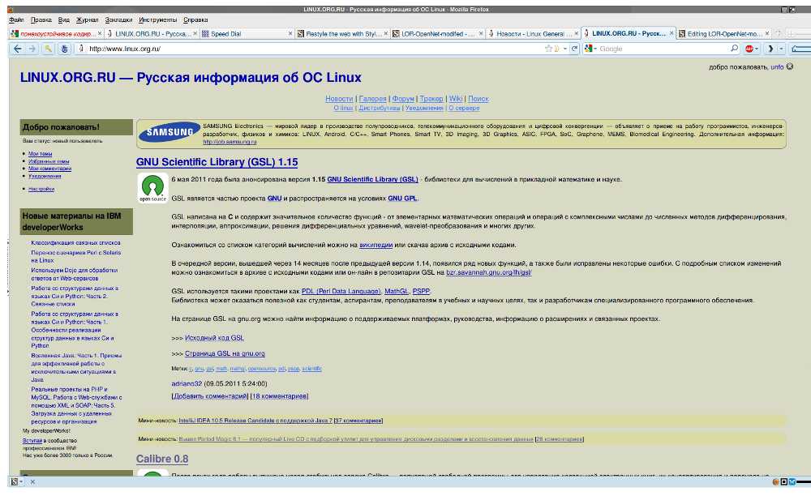The width and height of the screenshot is (811, 496).
Task: Open the 'Настройки' sidebar link
Action: point(41,189)
